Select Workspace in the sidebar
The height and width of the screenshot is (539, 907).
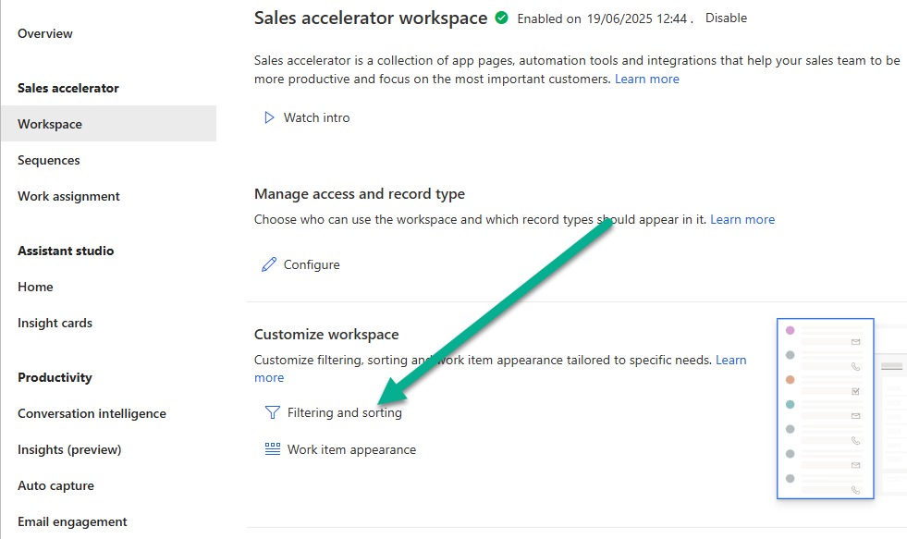pyautogui.click(x=50, y=124)
